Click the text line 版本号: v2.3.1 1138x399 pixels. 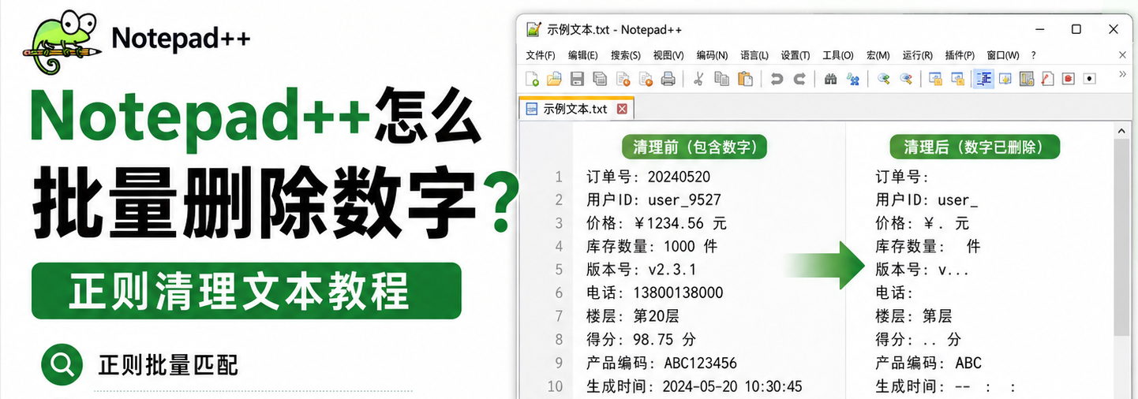tap(642, 270)
